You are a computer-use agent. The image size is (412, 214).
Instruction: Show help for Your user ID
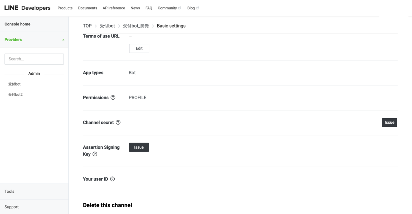click(112, 179)
